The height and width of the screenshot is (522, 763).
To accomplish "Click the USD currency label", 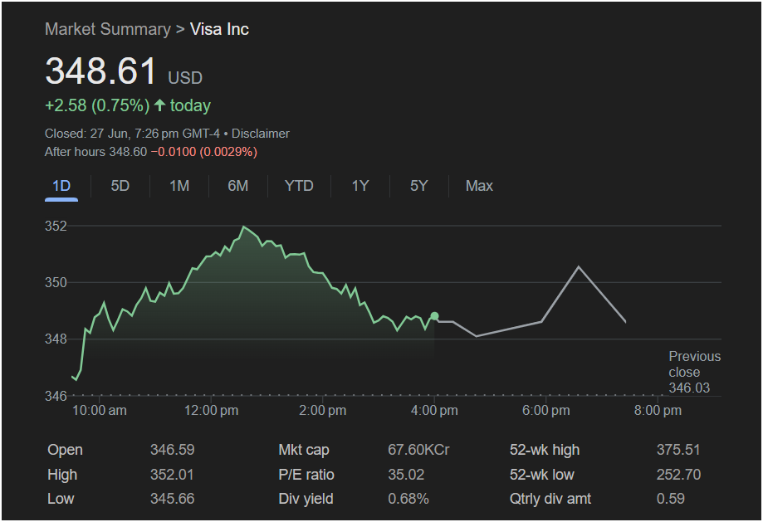I will coord(185,78).
